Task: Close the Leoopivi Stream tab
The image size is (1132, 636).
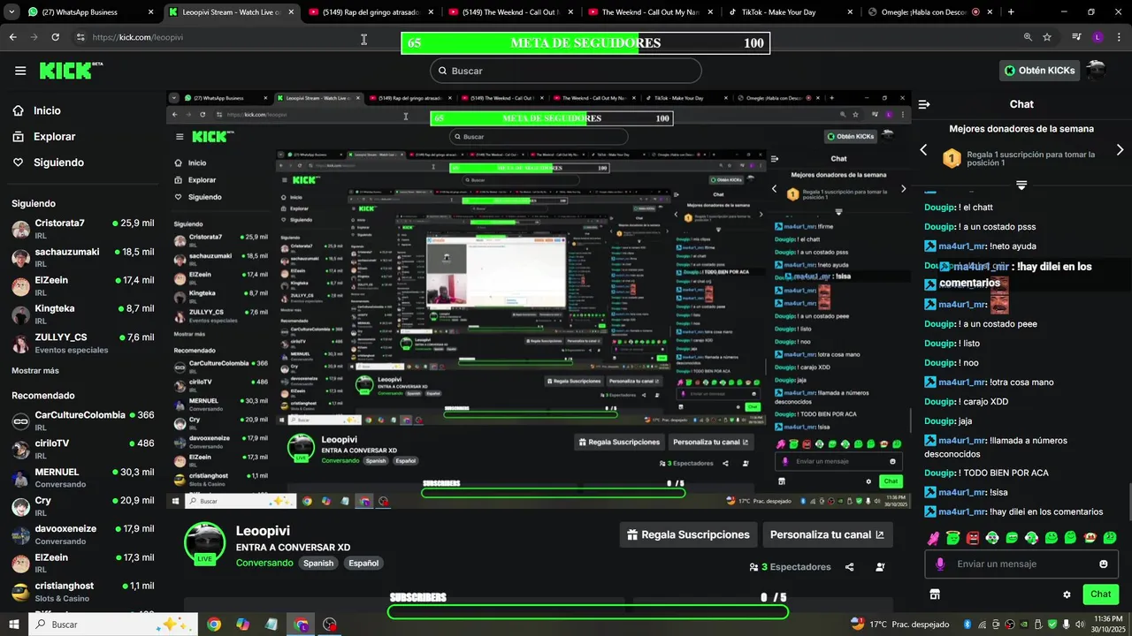Action: (290, 12)
